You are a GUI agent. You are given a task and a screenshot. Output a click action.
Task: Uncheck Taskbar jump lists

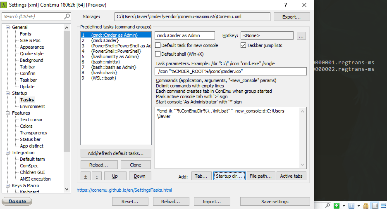click(244, 45)
